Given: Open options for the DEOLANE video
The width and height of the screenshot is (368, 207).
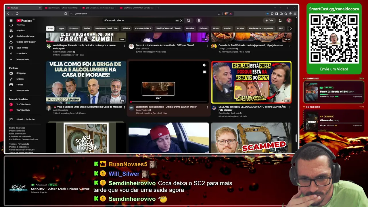Looking at the screenshot, I should [x=290, y=107].
